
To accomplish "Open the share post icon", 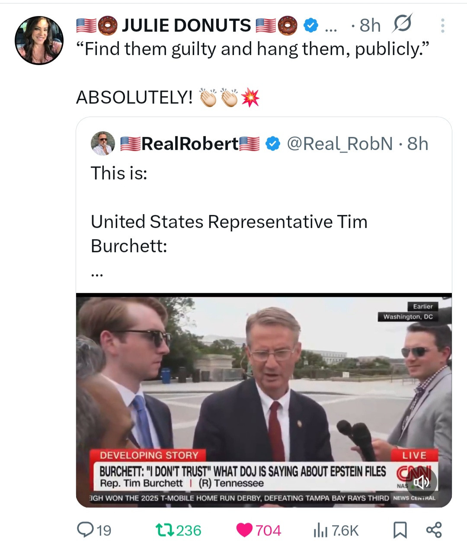I will click(434, 530).
